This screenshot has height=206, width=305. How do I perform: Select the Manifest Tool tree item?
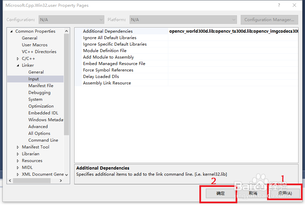(x=36, y=147)
